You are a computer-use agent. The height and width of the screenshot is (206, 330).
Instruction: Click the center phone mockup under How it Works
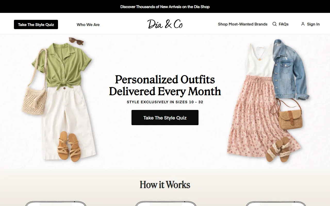165,204
